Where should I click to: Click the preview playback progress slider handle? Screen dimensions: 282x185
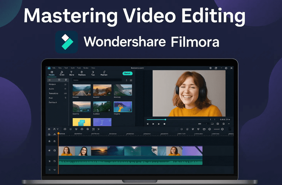pyautogui.click(x=165, y=120)
